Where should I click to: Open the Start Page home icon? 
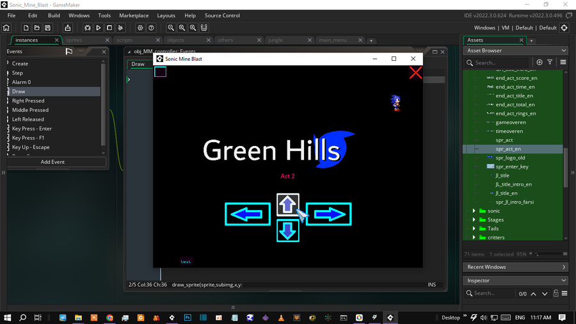(x=6, y=28)
